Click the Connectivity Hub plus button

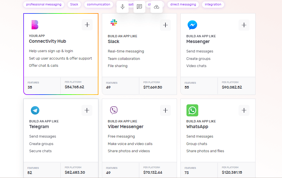click(87, 25)
